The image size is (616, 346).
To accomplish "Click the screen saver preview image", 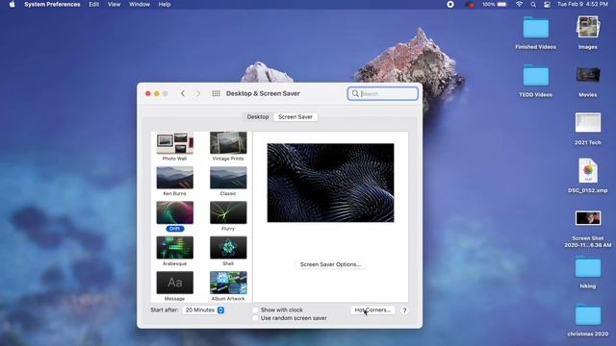I will [330, 183].
